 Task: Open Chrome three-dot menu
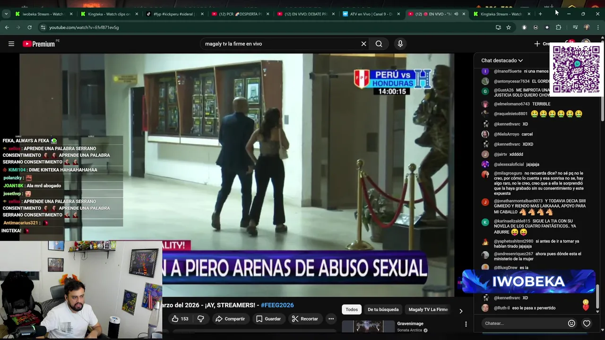[x=598, y=27]
